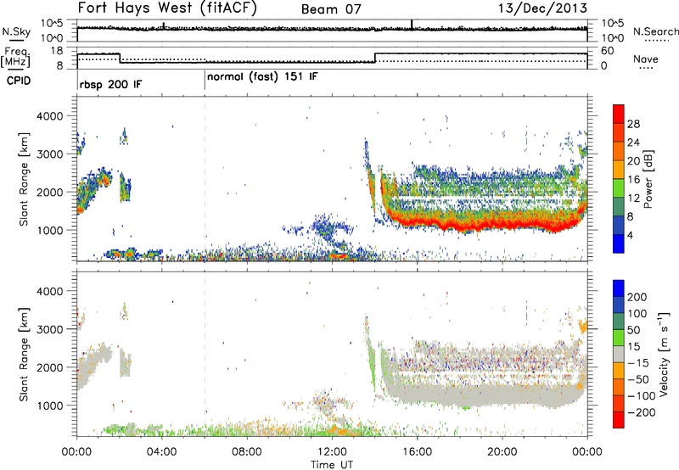Click the power panel 'Slant Range [km]' label
Screen dimensions: 679x470
(24, 179)
